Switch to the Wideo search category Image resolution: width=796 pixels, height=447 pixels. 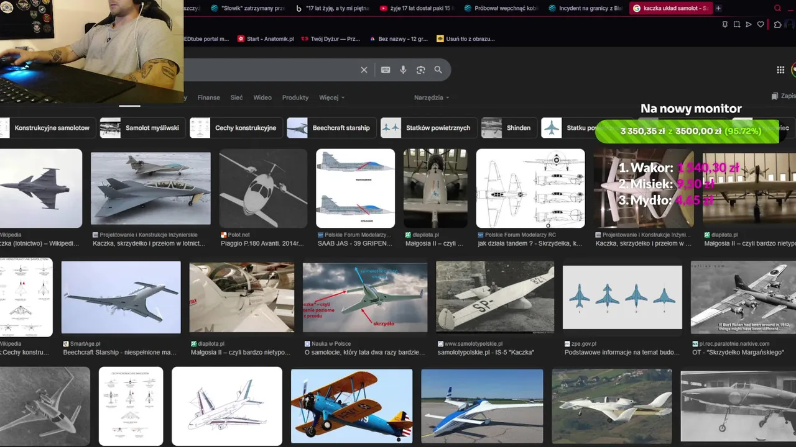pyautogui.click(x=262, y=97)
